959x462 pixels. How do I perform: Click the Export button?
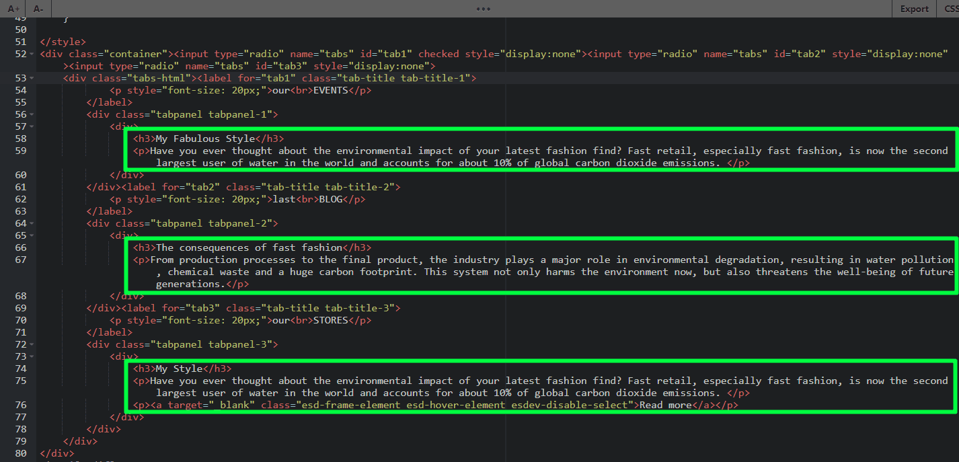[914, 9]
